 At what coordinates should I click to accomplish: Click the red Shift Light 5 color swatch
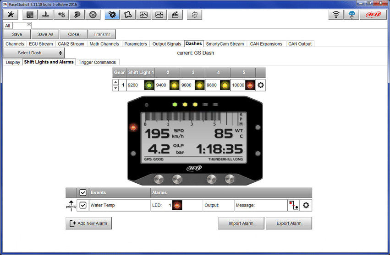249,85
